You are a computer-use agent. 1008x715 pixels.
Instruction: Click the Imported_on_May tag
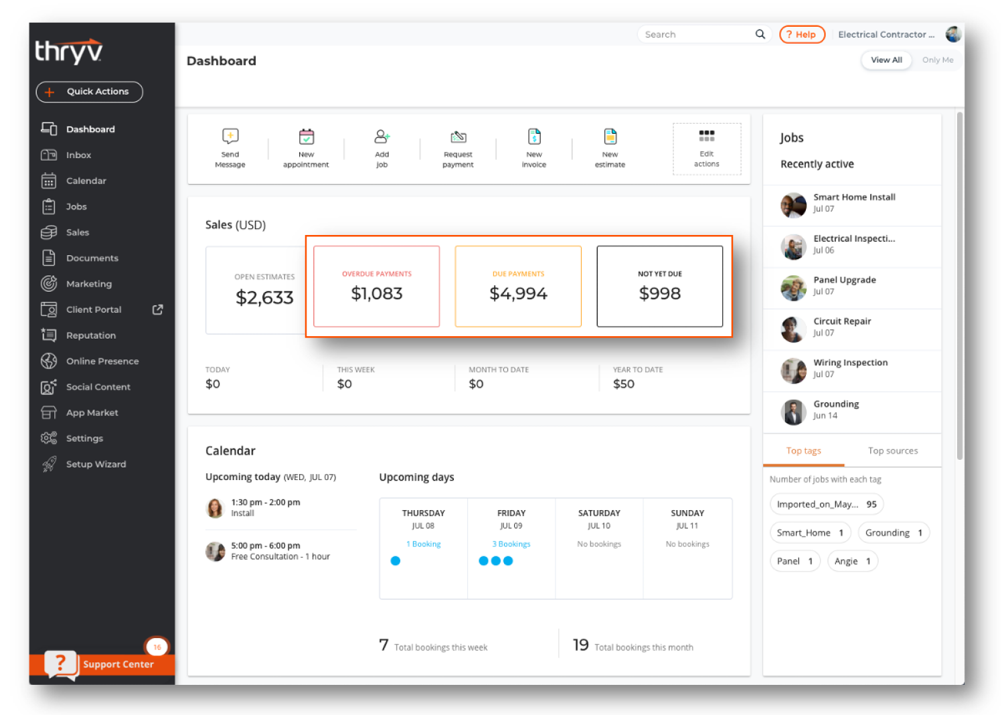(827, 504)
